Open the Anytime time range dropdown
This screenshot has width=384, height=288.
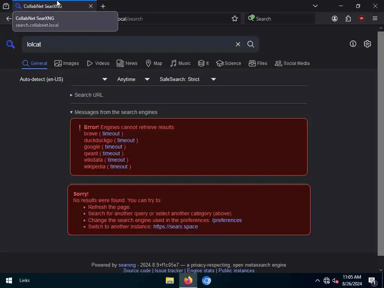point(133,79)
